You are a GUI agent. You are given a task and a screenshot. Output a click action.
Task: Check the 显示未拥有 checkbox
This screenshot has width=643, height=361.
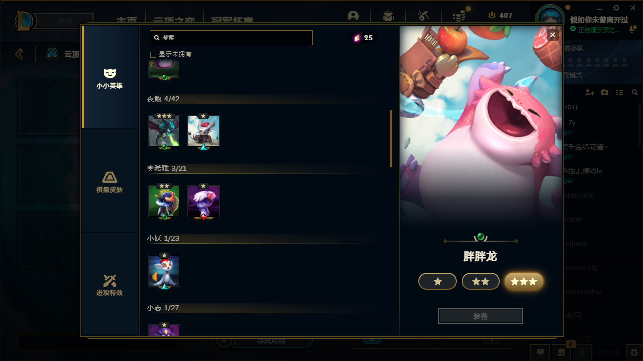(153, 54)
